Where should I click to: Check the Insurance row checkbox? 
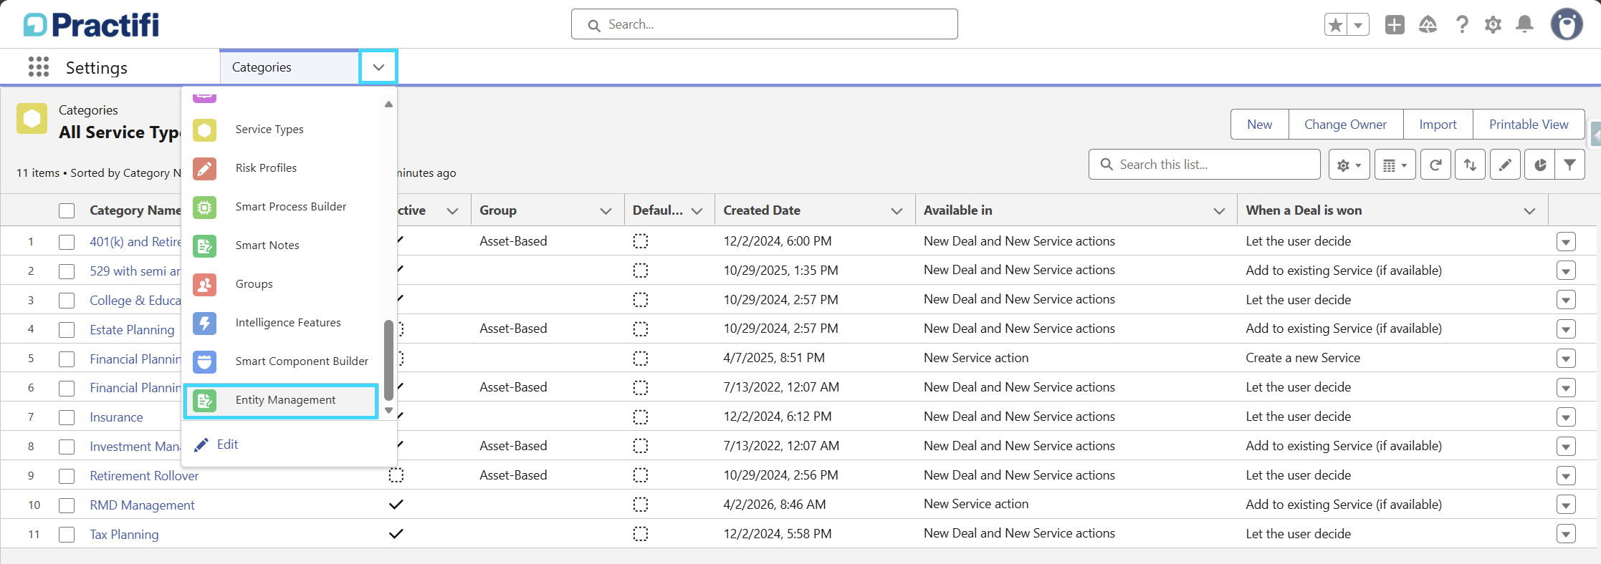coord(67,417)
